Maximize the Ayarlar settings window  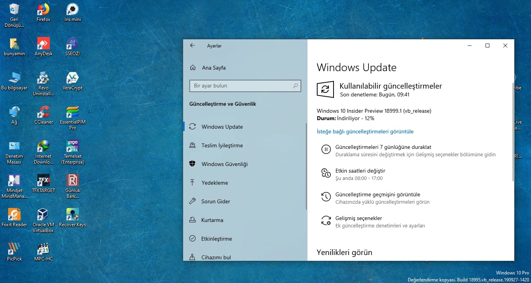487,45
